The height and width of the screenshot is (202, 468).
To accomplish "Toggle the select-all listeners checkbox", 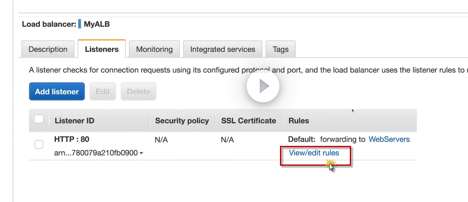I will (39, 119).
